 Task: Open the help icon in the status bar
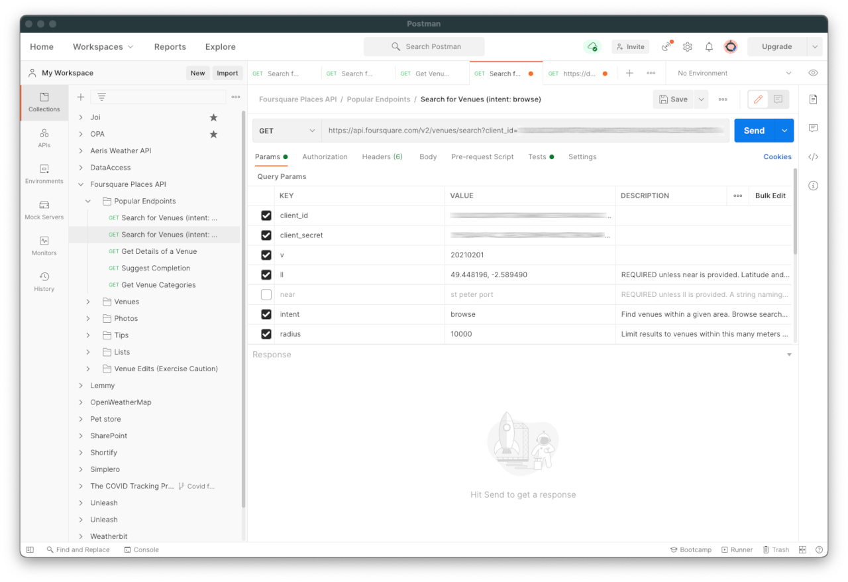[820, 550]
